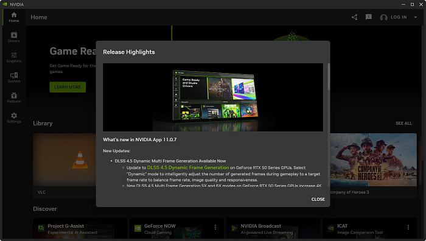Click the LEARN MORE button
Screen dimensions: 426x241
[x=68, y=87]
